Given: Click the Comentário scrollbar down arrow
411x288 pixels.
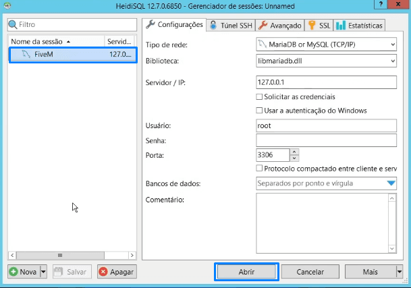Looking at the screenshot, I should 392,248.
